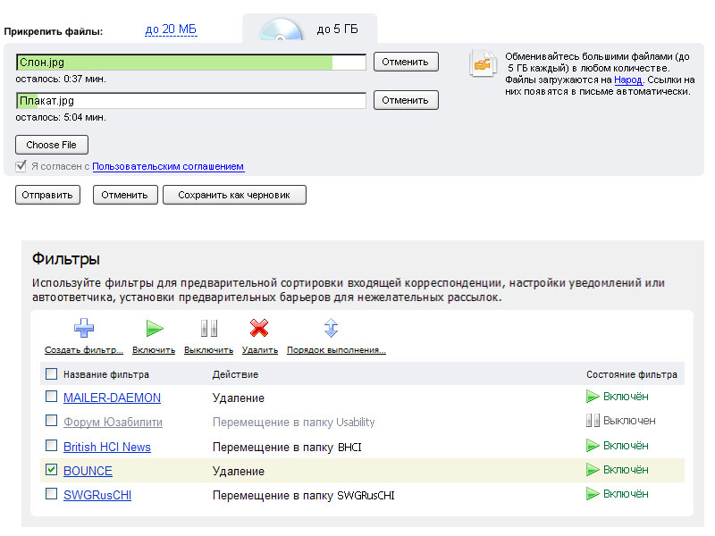Viewport: 715px width, 536px height.
Task: Uncheck the BOUNCE filter checkbox
Action: point(51,470)
